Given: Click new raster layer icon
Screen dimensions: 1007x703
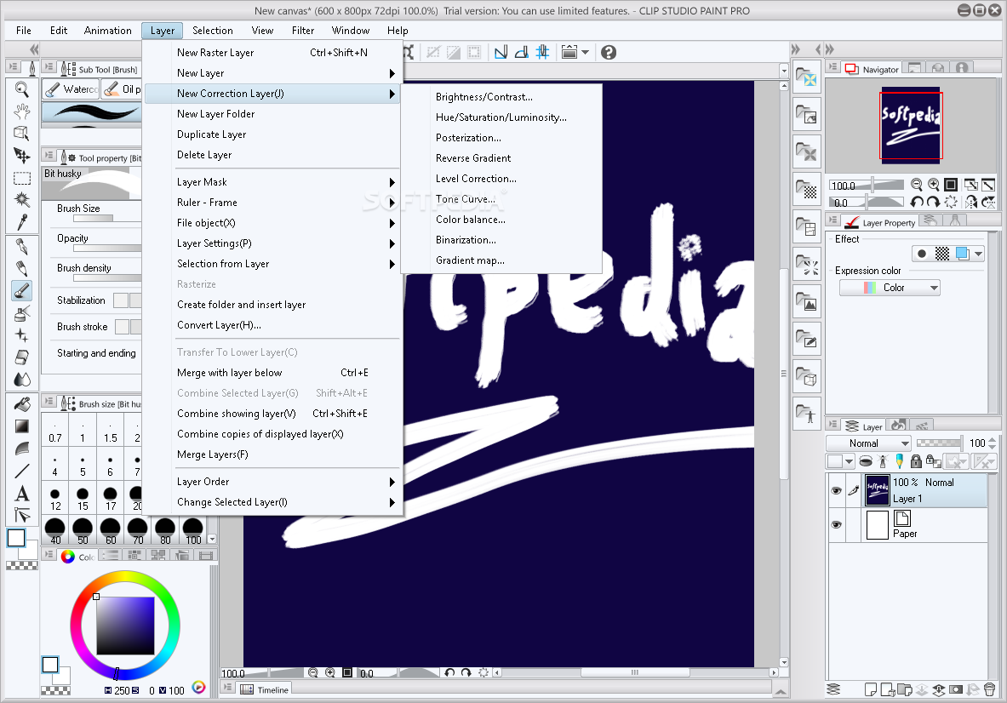Looking at the screenshot, I should pyautogui.click(x=871, y=689).
